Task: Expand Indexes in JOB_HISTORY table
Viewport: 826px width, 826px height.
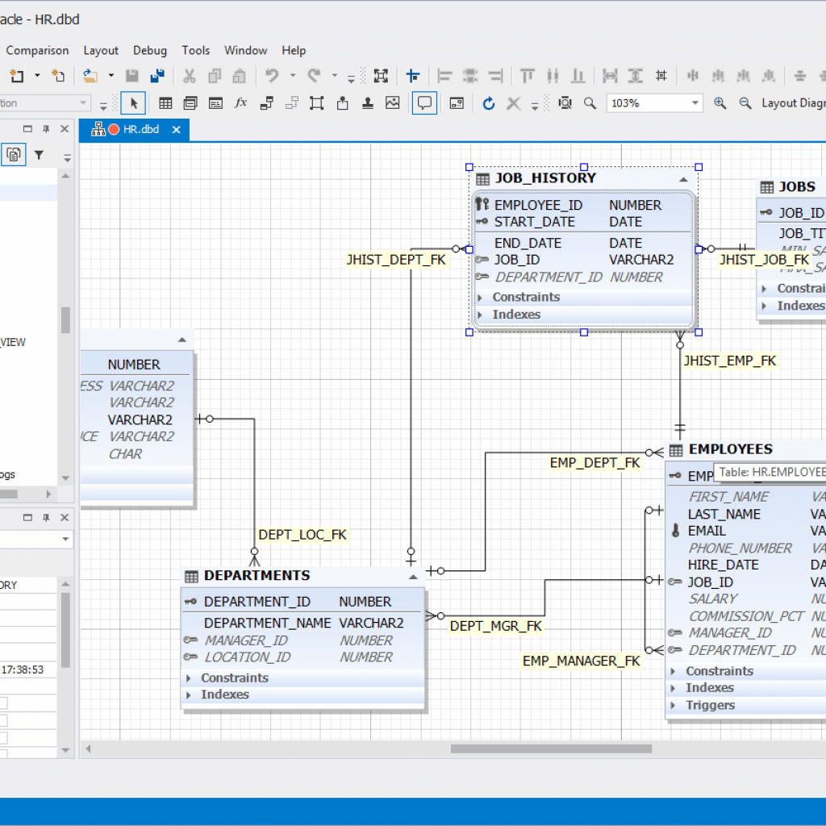Action: [x=480, y=315]
